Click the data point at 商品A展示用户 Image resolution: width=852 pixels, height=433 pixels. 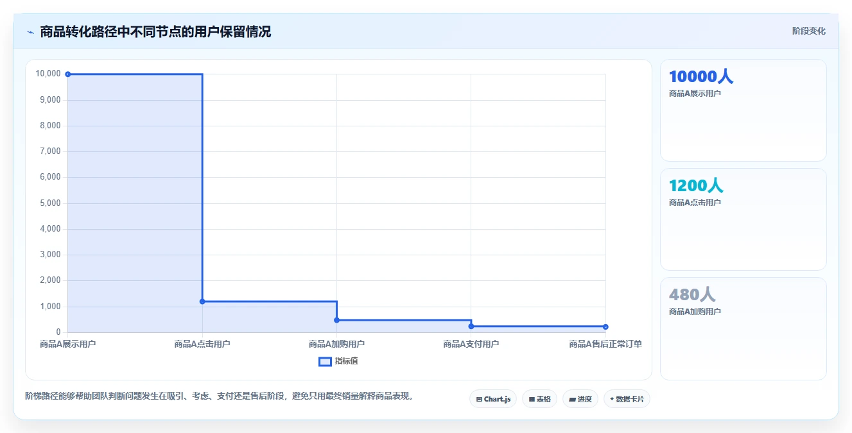point(68,74)
